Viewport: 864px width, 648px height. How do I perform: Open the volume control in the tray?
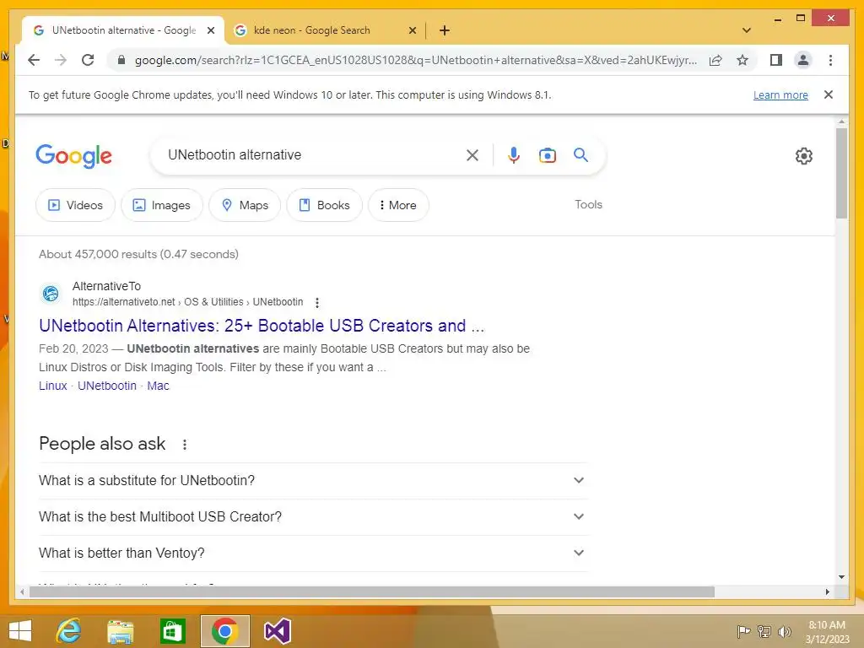785,631
